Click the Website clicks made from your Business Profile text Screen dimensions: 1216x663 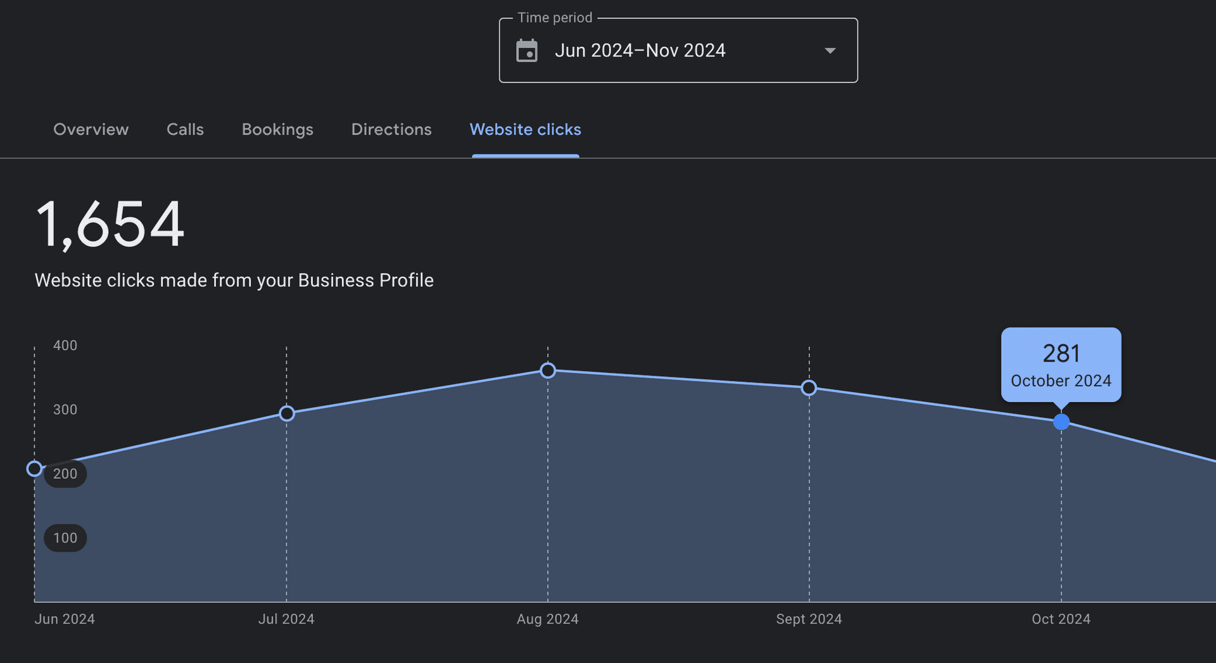pyautogui.click(x=234, y=280)
